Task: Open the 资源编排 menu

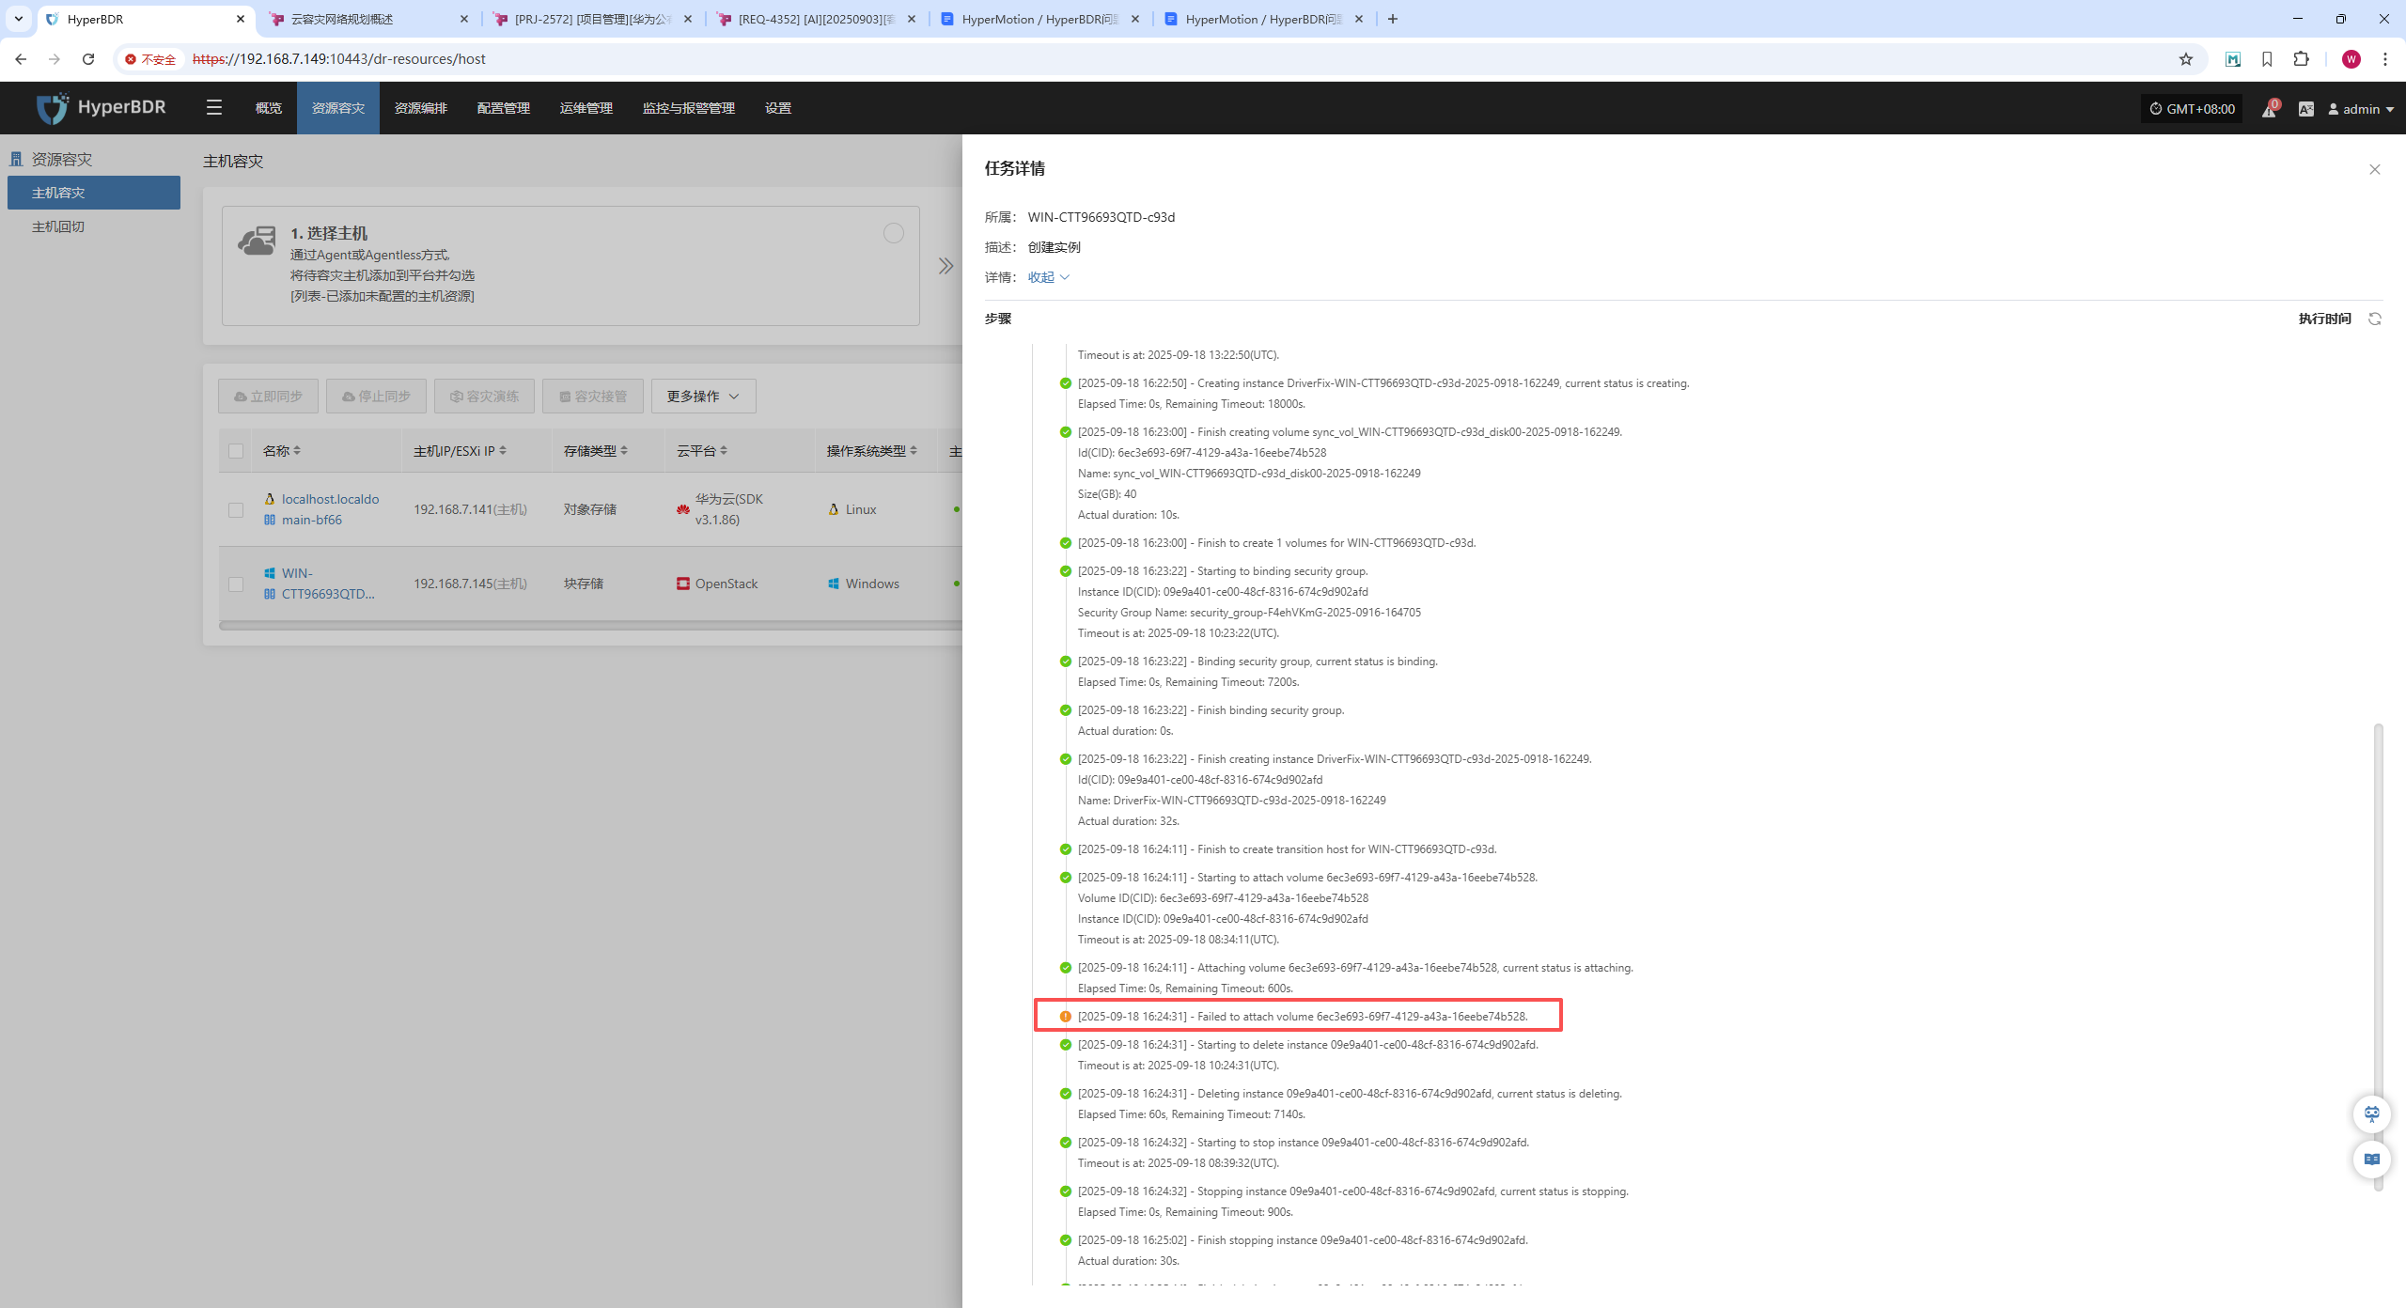Action: 421,108
